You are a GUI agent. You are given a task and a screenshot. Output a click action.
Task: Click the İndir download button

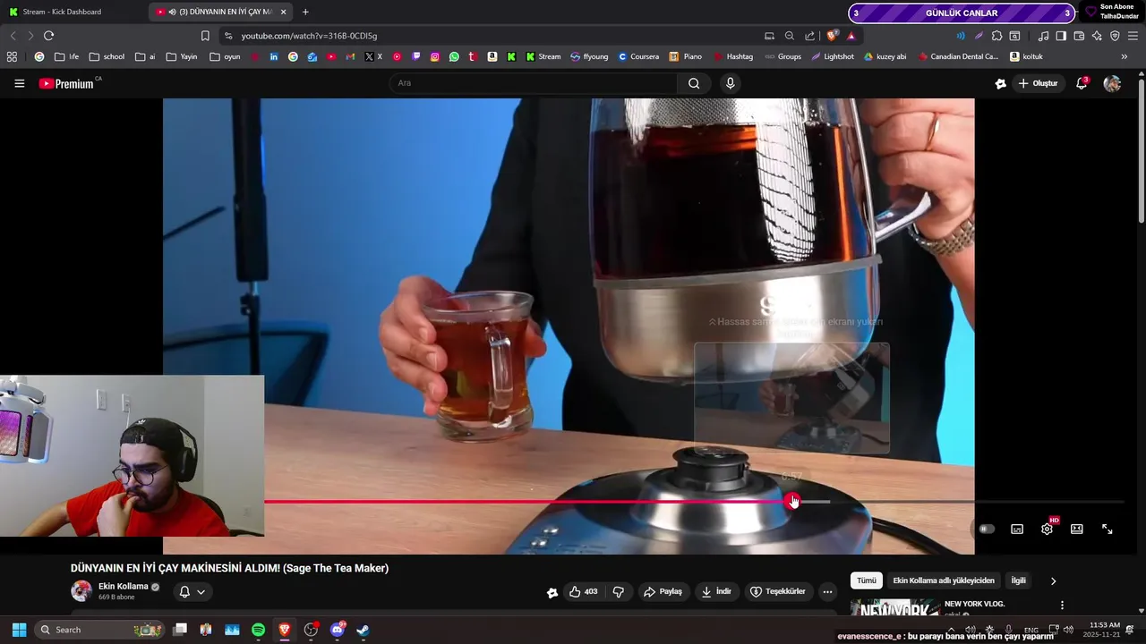pos(716,592)
